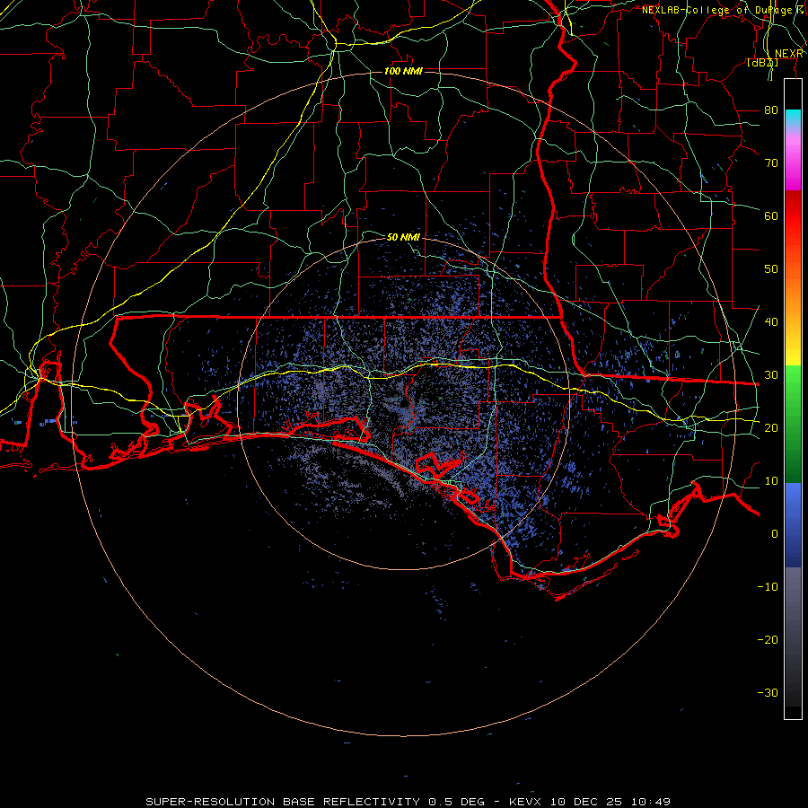
Task: Click the "100 NMI" range ring label
Action: pyautogui.click(x=403, y=71)
